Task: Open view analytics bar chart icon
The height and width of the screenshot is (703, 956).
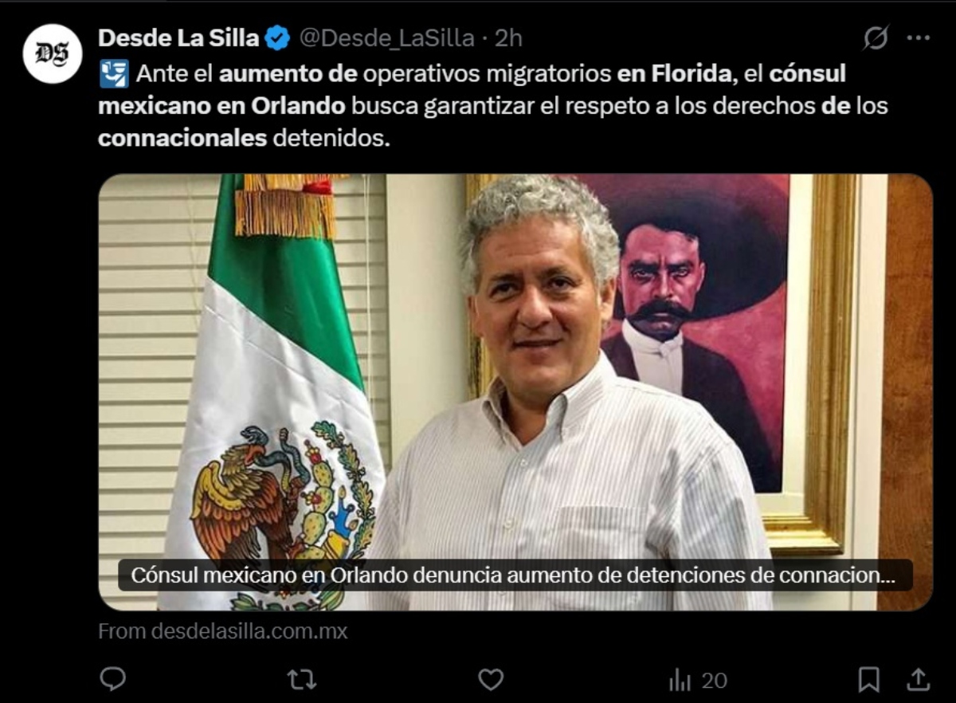Action: [680, 680]
